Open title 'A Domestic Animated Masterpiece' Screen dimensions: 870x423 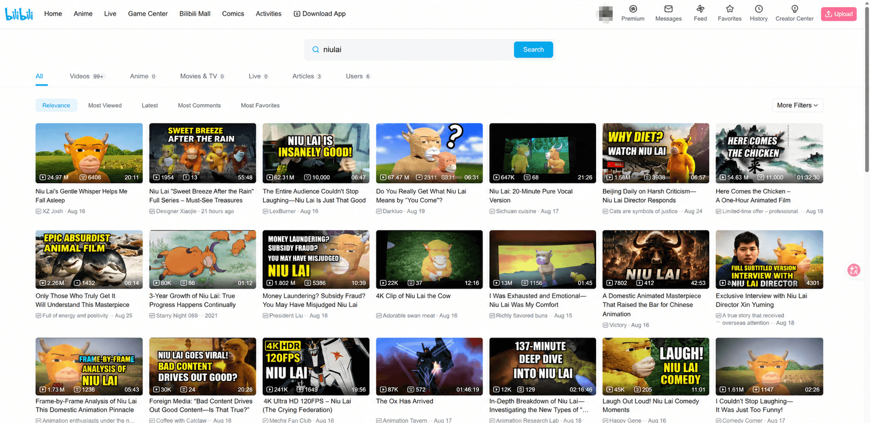coord(652,305)
